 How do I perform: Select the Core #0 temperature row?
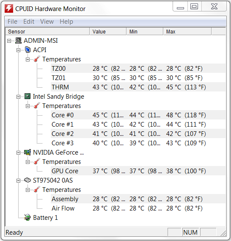(138, 115)
